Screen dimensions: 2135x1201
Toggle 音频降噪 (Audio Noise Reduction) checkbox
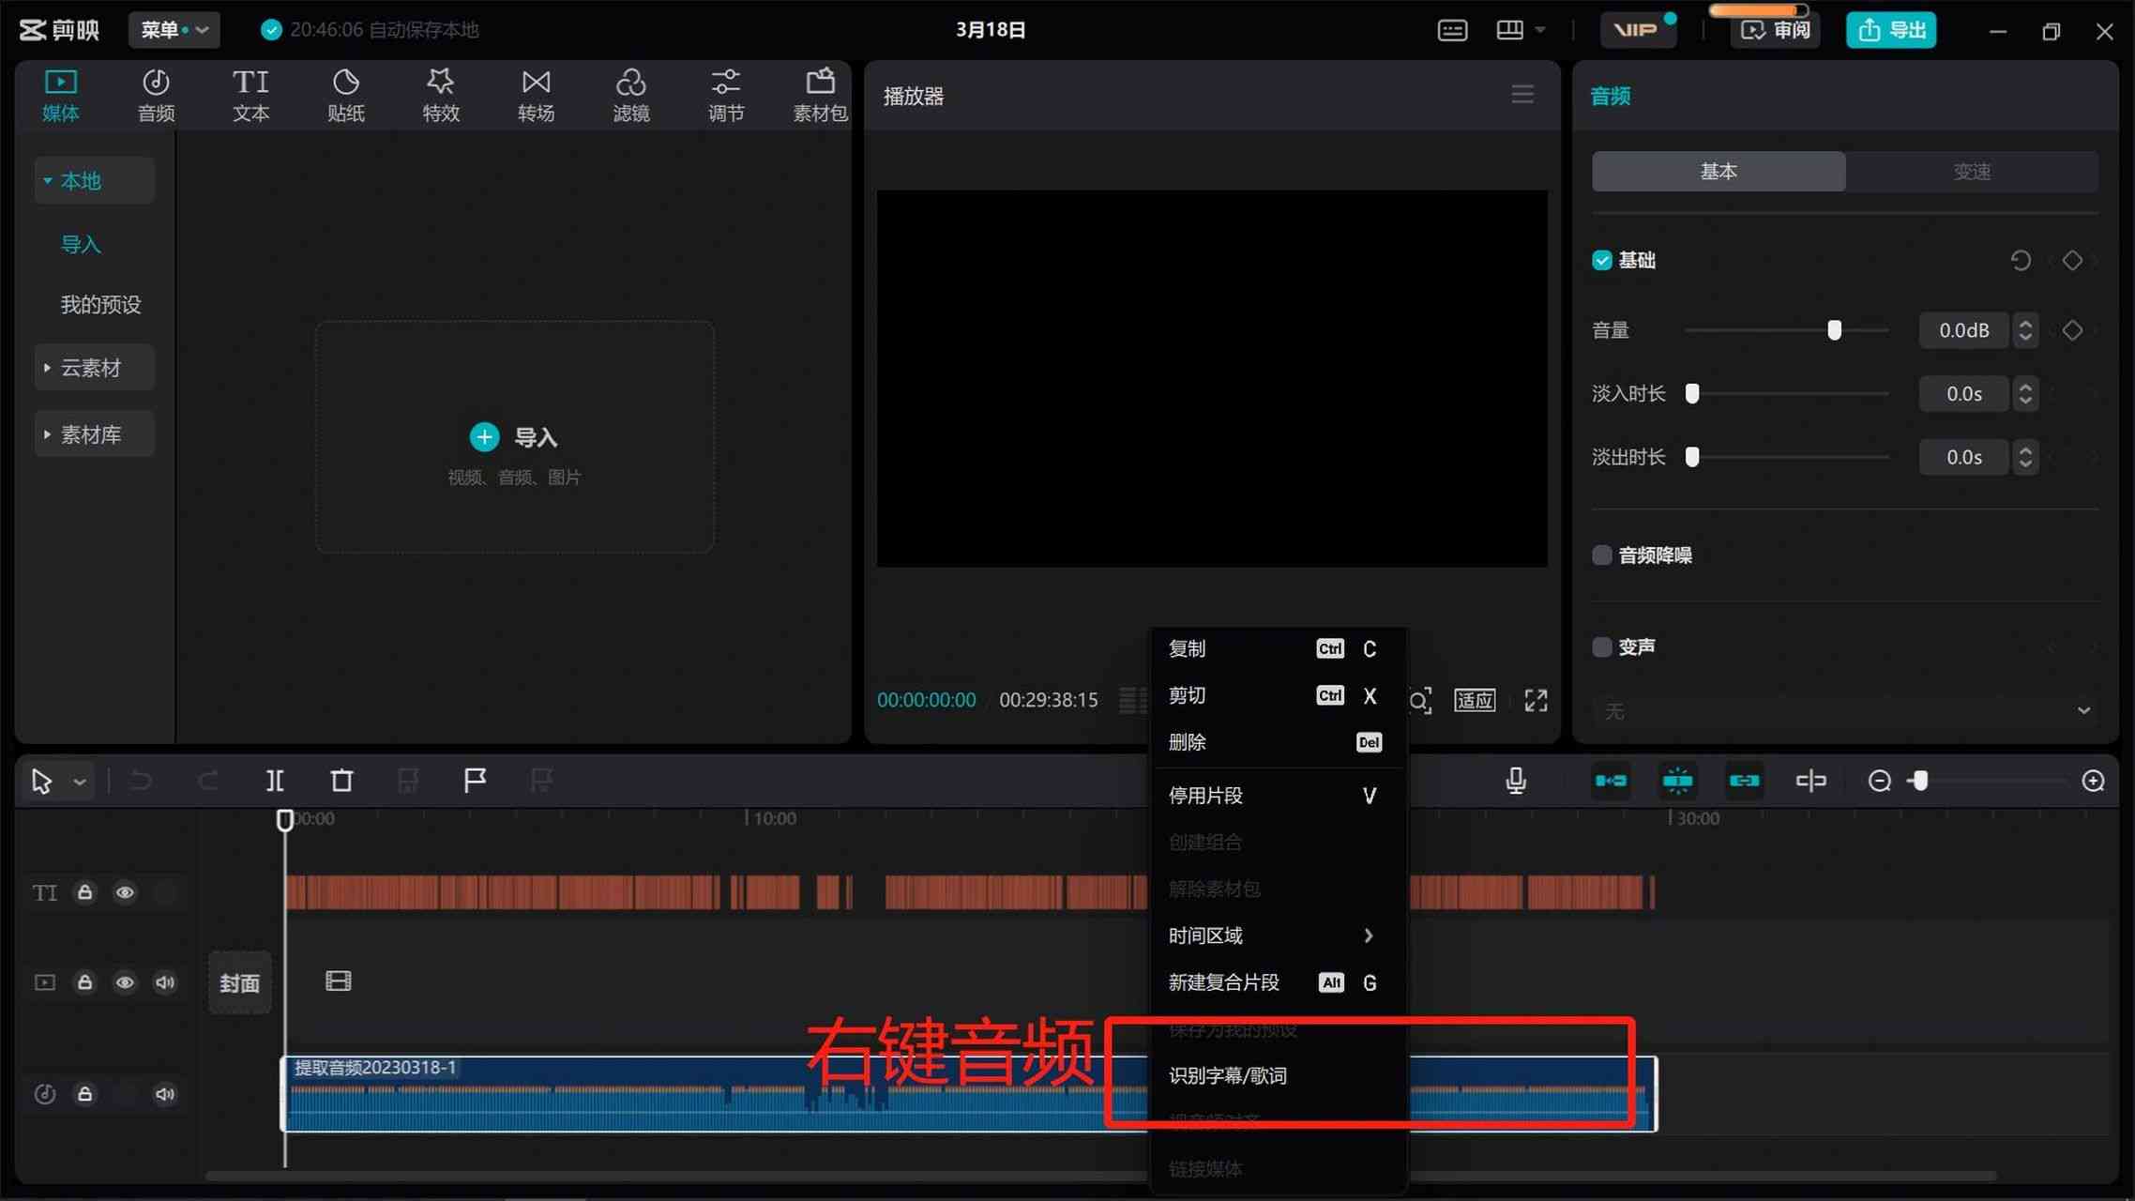[x=1601, y=555]
